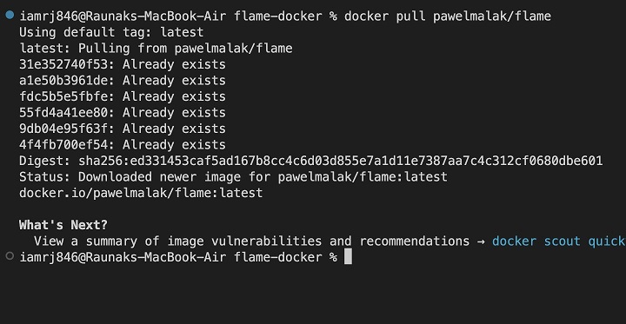Click layer ID 55fd4a41ee80
This screenshot has width=626, height=324.
(63, 113)
